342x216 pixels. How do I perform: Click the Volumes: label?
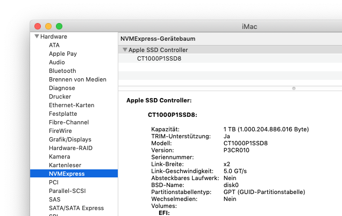click(164, 206)
